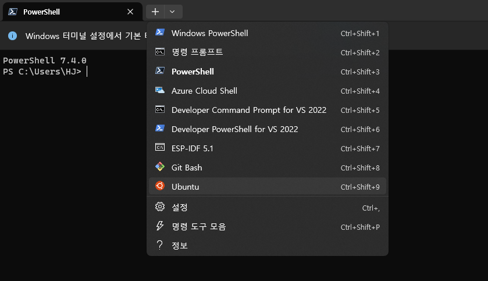Open 명령 도구 모음 command palette
The width and height of the screenshot is (488, 281).
[268, 226]
